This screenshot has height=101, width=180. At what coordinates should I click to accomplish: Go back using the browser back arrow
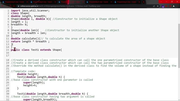click(3, 6)
